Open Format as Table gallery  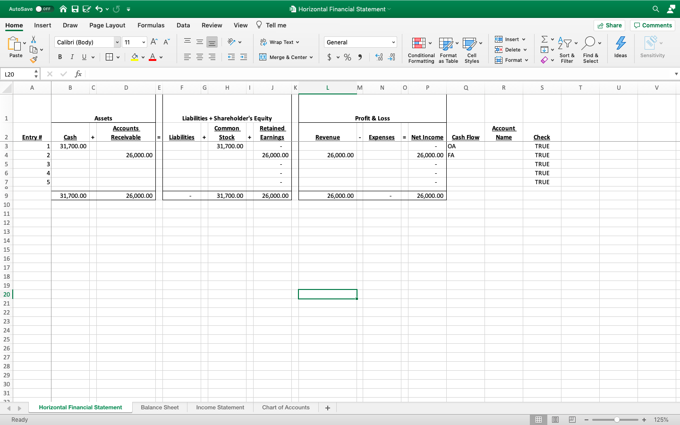(448, 50)
